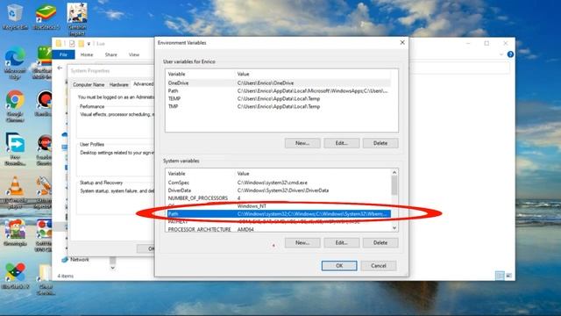The image size is (561, 316).
Task: Click system variables scrollbar up arrow
Action: tap(394, 172)
